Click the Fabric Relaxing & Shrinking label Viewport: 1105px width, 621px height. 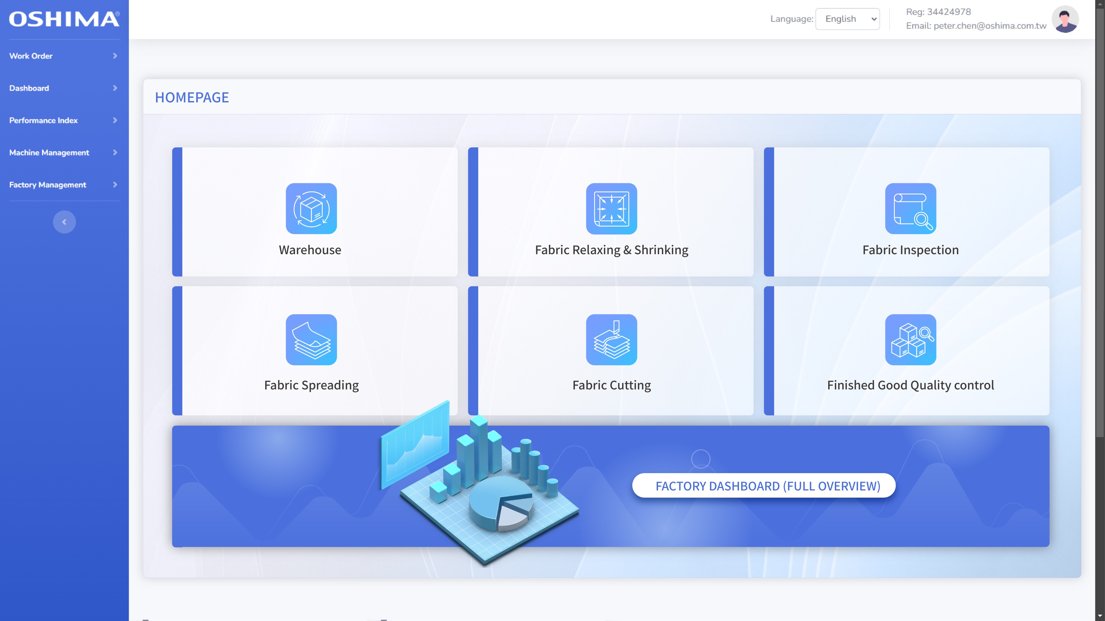611,250
